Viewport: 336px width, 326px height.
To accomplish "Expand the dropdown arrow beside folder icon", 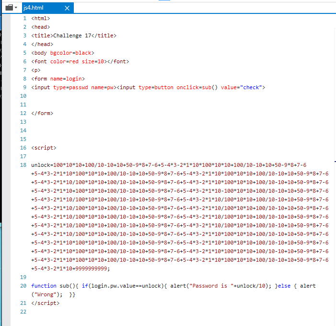I will pyautogui.click(x=16, y=8).
